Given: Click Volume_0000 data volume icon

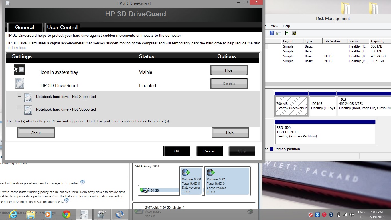Looking at the screenshot, I should coord(186,172).
